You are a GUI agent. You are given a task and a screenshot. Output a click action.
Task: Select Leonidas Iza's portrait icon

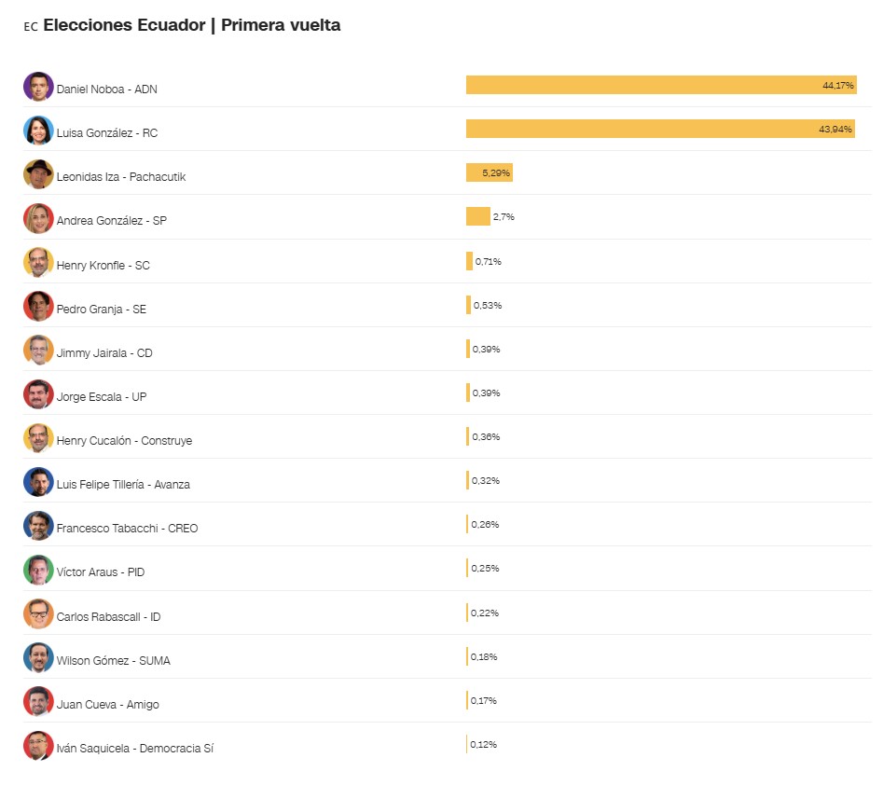(38, 174)
